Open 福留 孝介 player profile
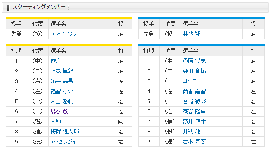 [x=62, y=91]
